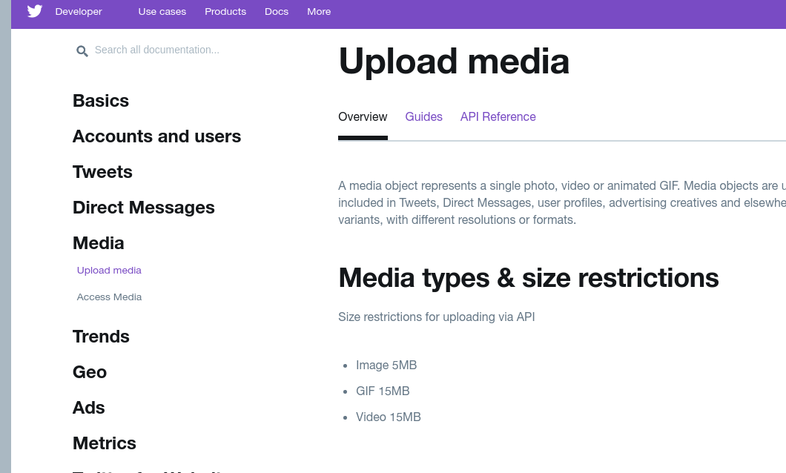Focus the Search all documentation field
The height and width of the screenshot is (473, 786).
click(157, 50)
